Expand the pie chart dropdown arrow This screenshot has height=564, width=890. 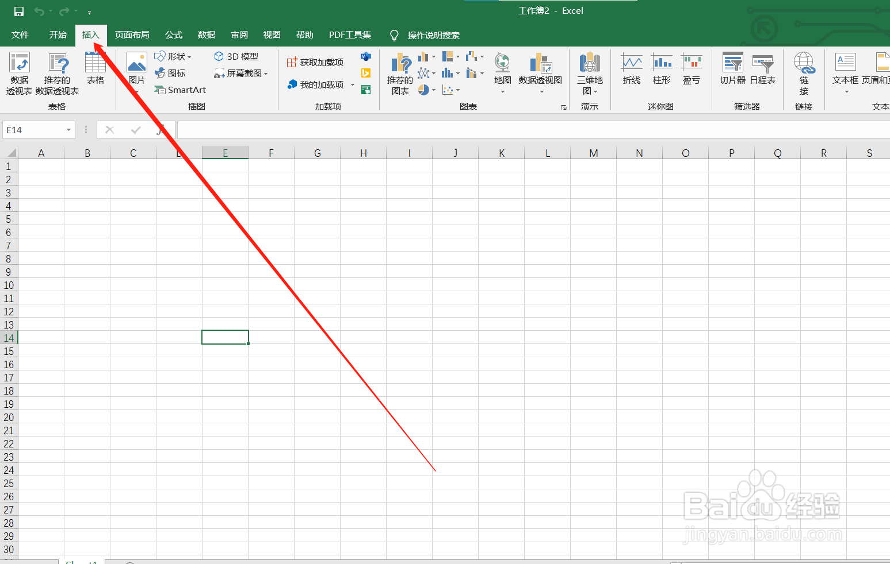click(434, 90)
